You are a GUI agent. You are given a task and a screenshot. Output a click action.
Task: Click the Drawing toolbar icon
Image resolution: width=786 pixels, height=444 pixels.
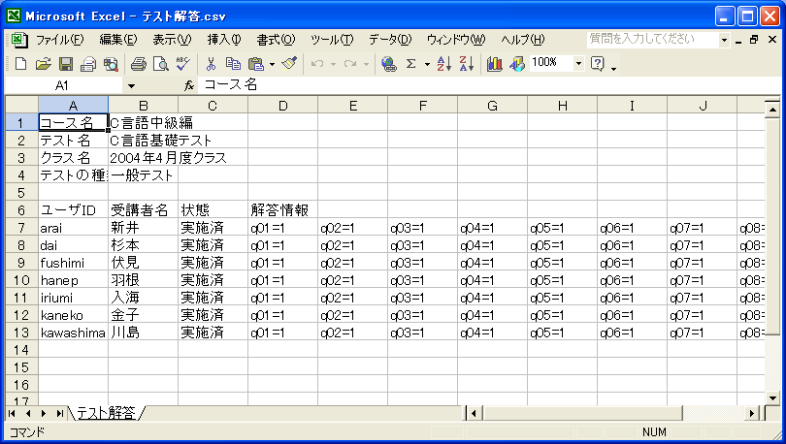(x=517, y=64)
